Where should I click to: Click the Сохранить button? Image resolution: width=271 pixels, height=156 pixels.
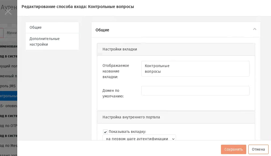coord(233,149)
